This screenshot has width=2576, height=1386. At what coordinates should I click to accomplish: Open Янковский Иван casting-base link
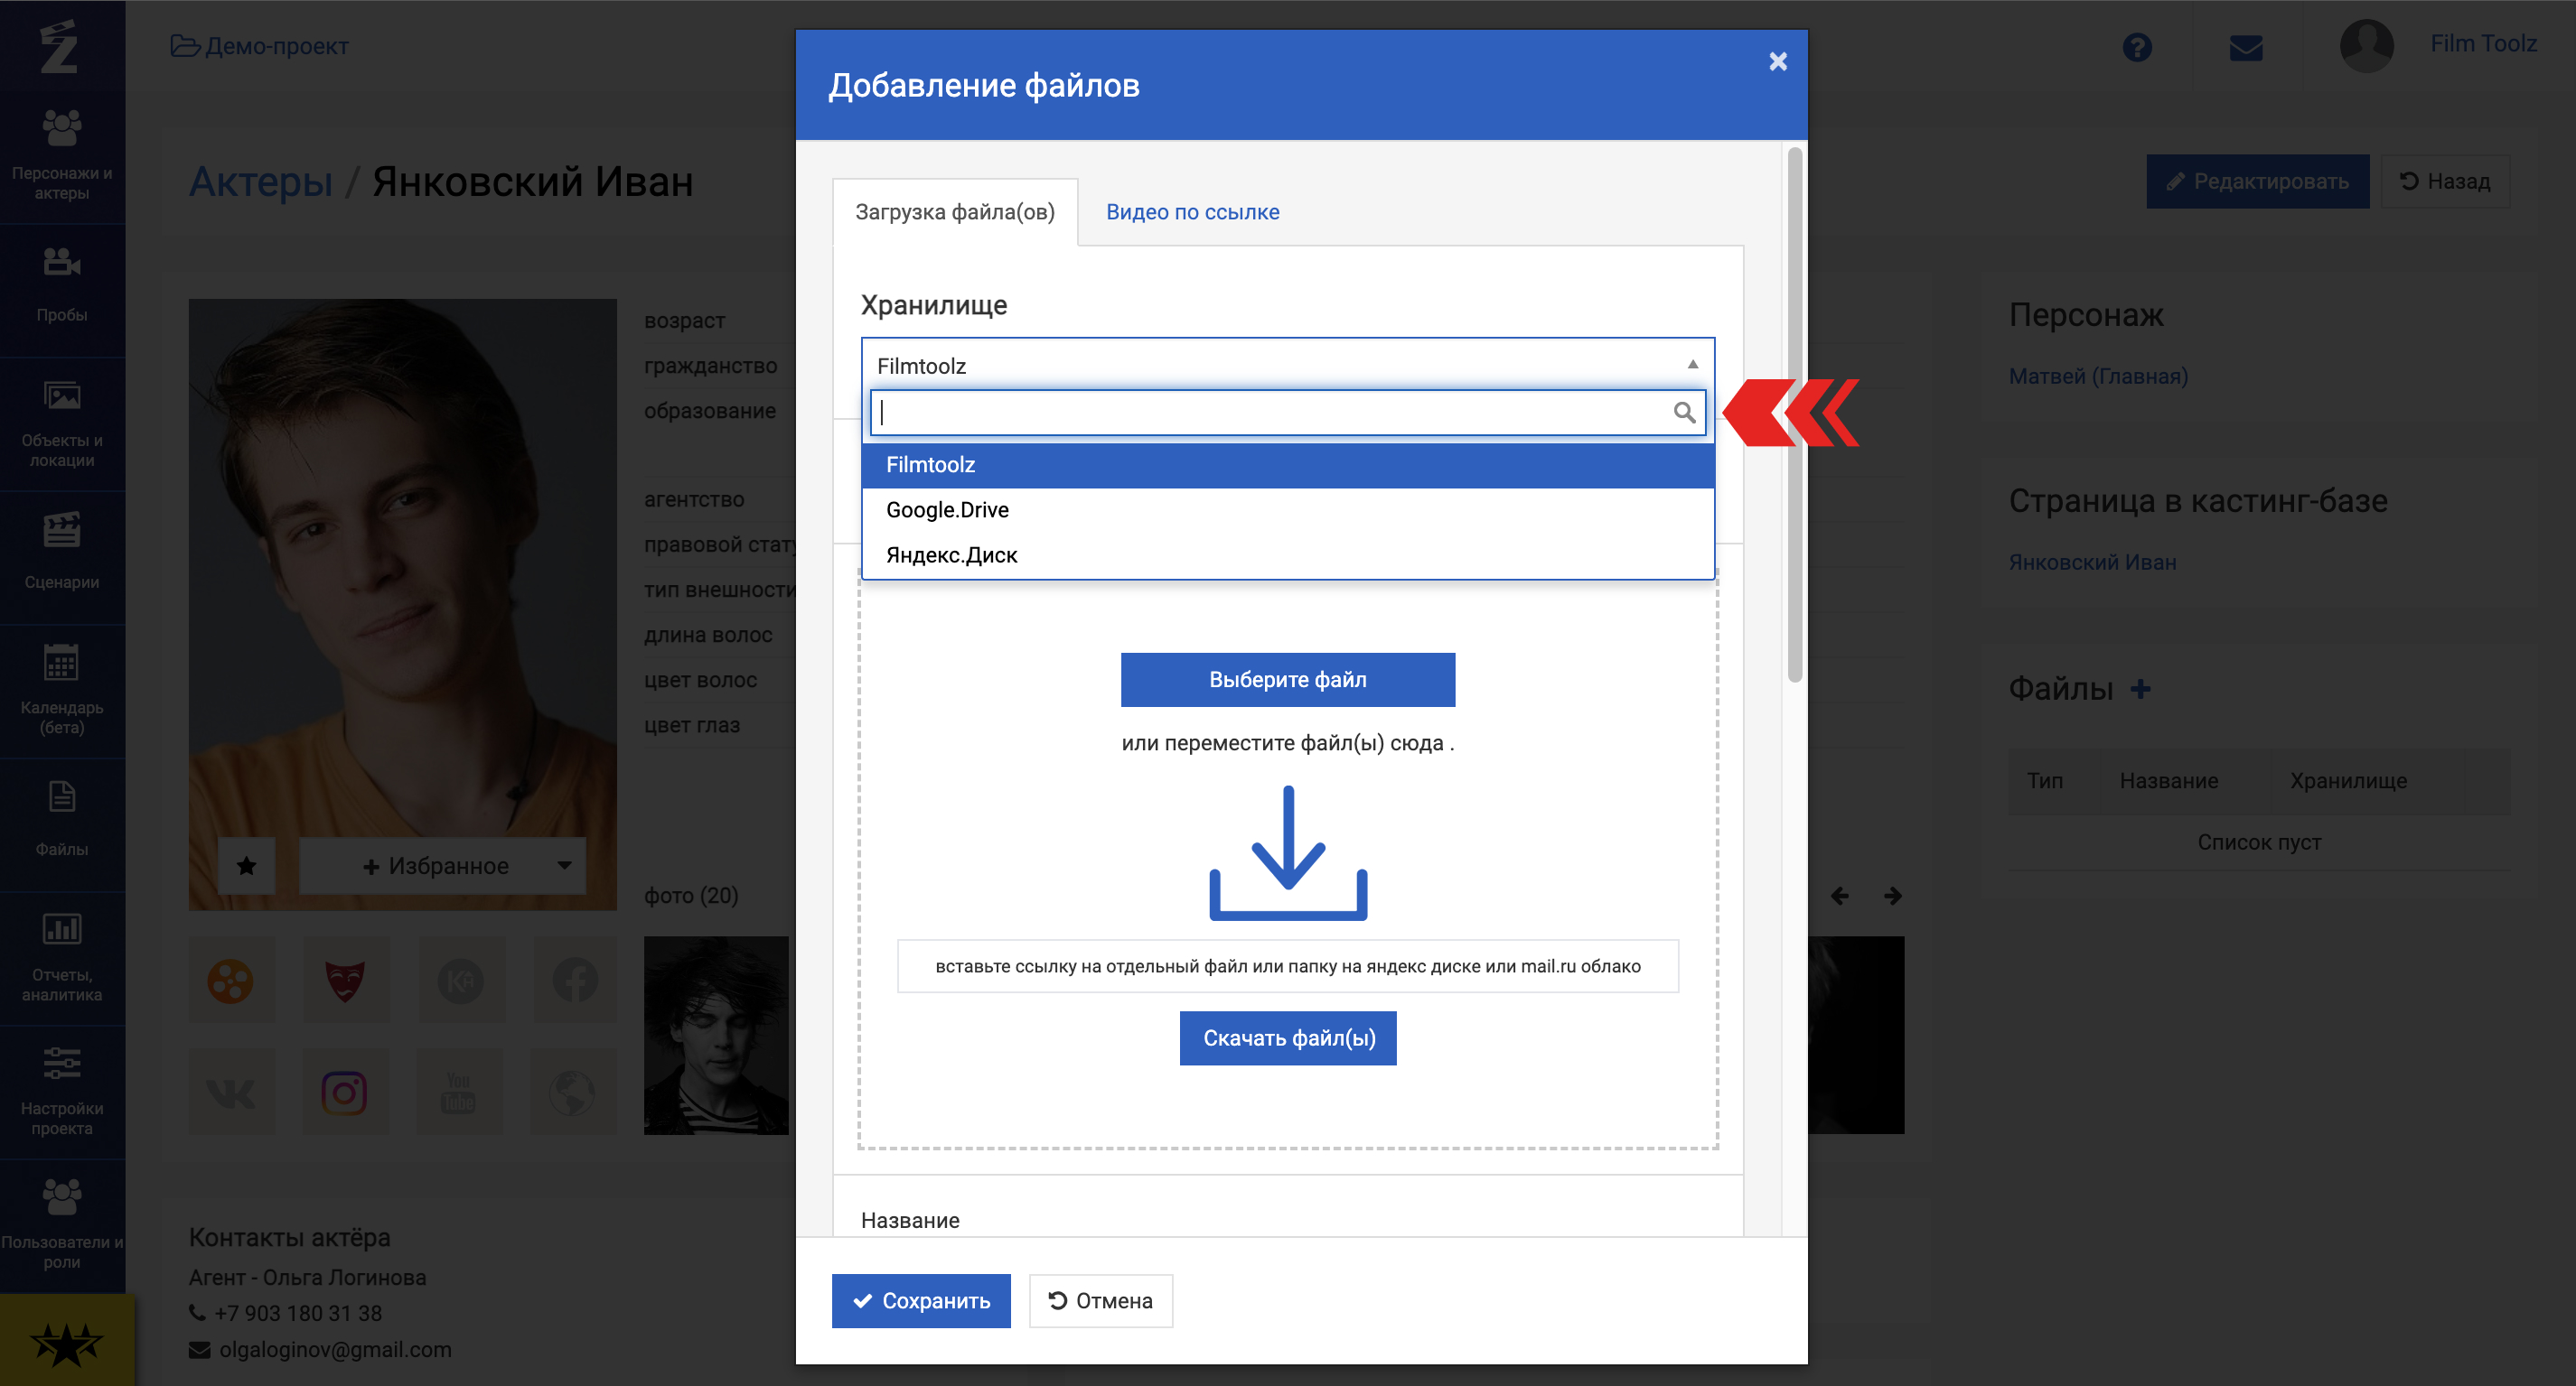[x=2092, y=562]
